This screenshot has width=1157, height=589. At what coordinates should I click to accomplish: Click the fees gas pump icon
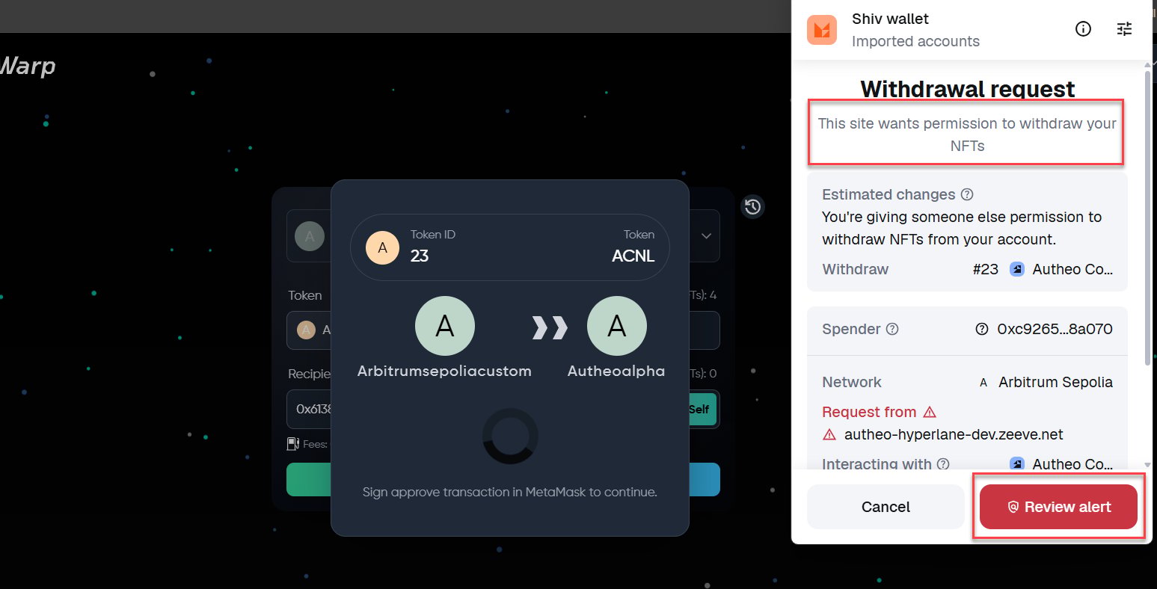[x=293, y=444]
